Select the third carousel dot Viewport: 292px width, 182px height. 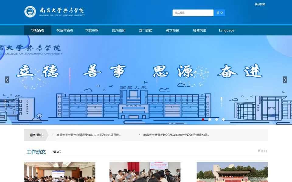pos(216,120)
